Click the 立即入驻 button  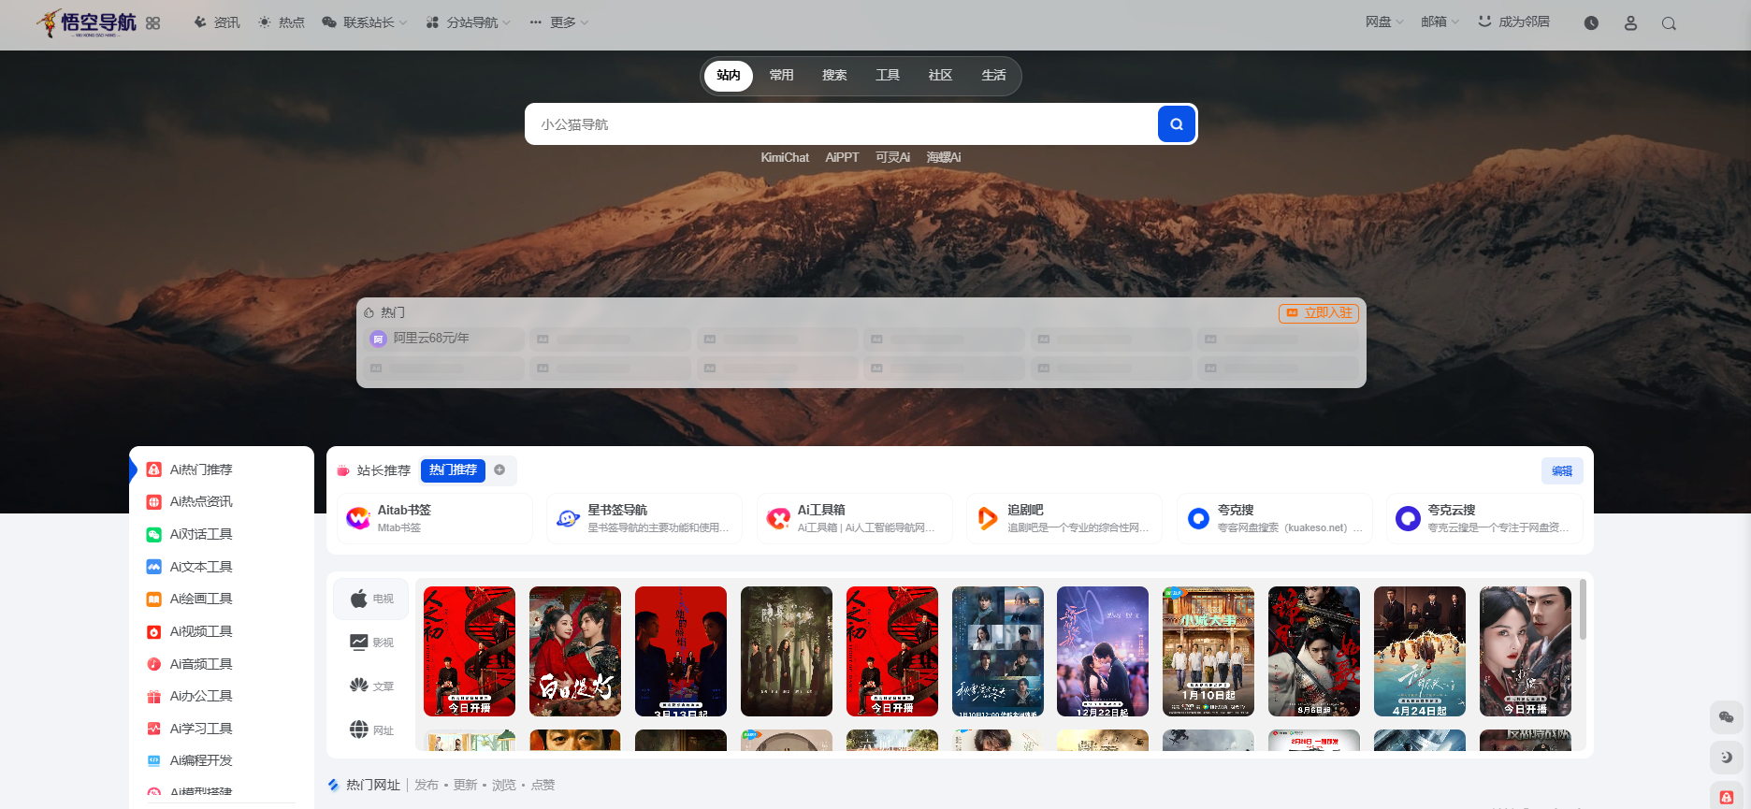coord(1319,313)
